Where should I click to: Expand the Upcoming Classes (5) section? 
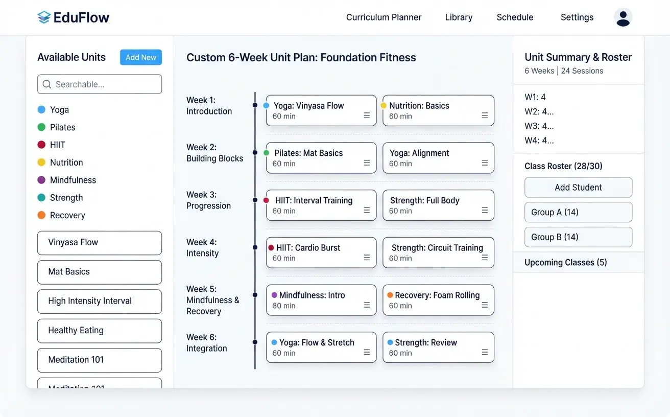pyautogui.click(x=578, y=262)
